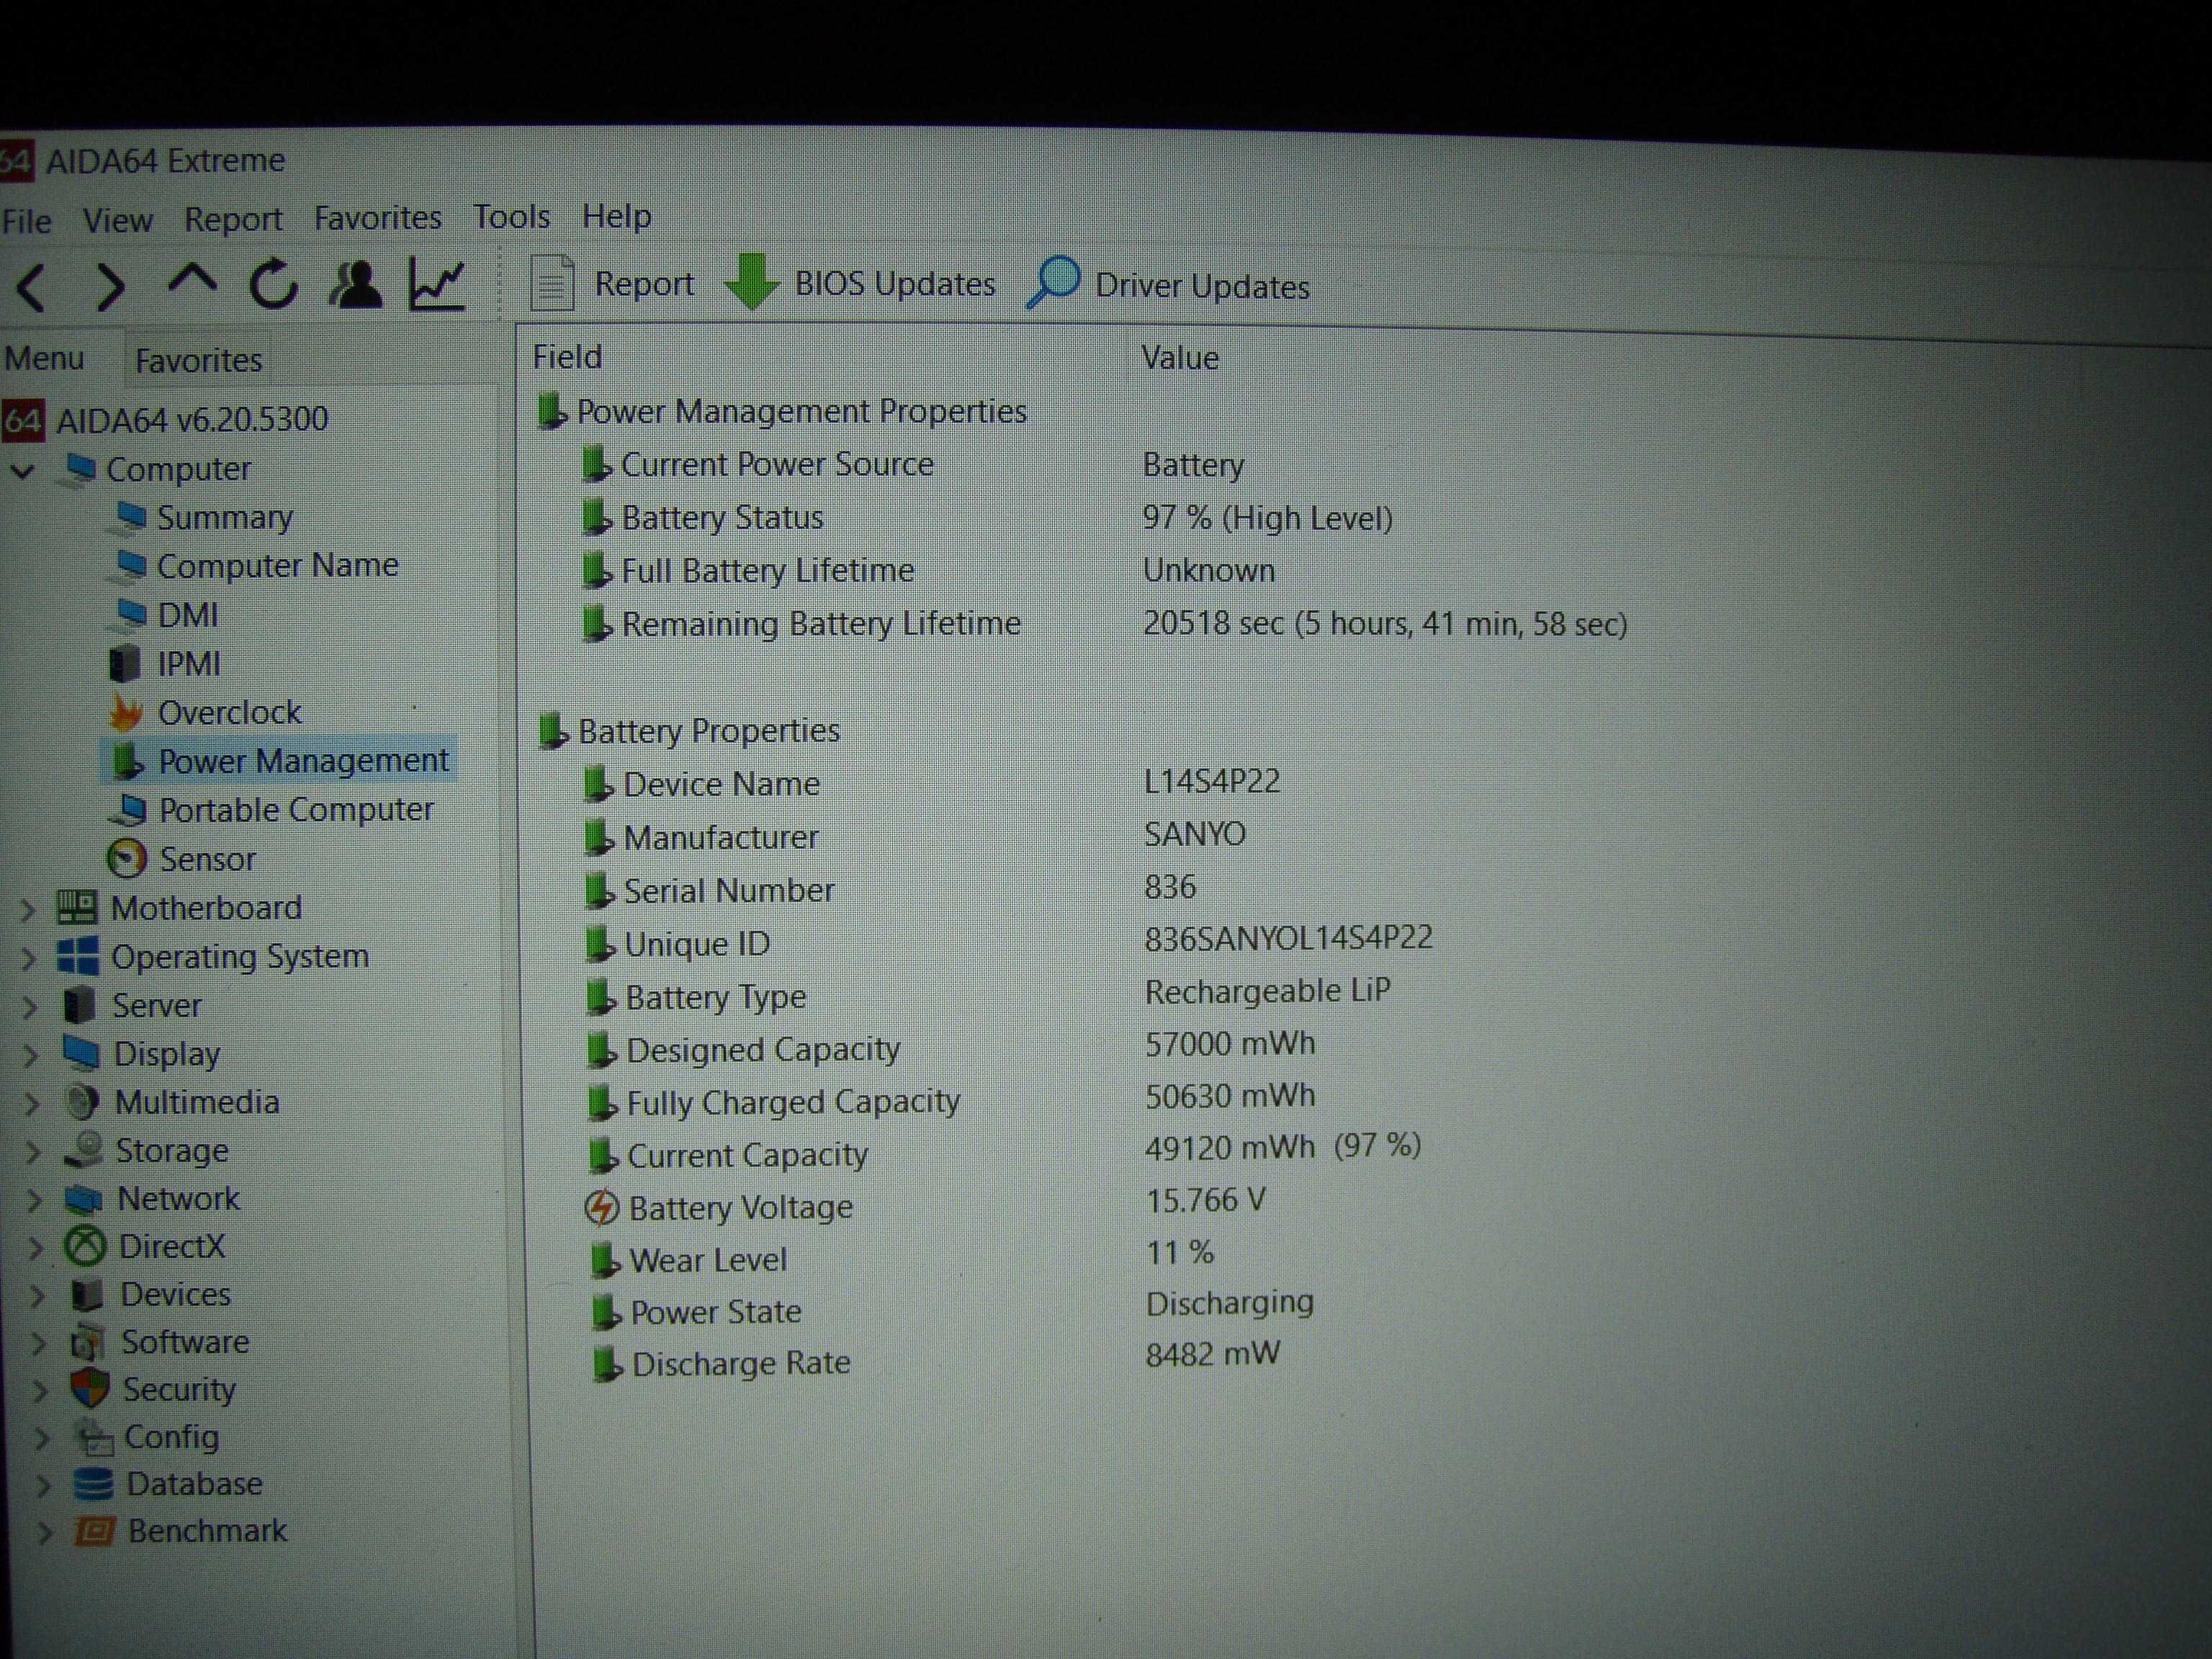The width and height of the screenshot is (2212, 1659).
Task: Expand the Operating System tree node
Action: tap(29, 958)
